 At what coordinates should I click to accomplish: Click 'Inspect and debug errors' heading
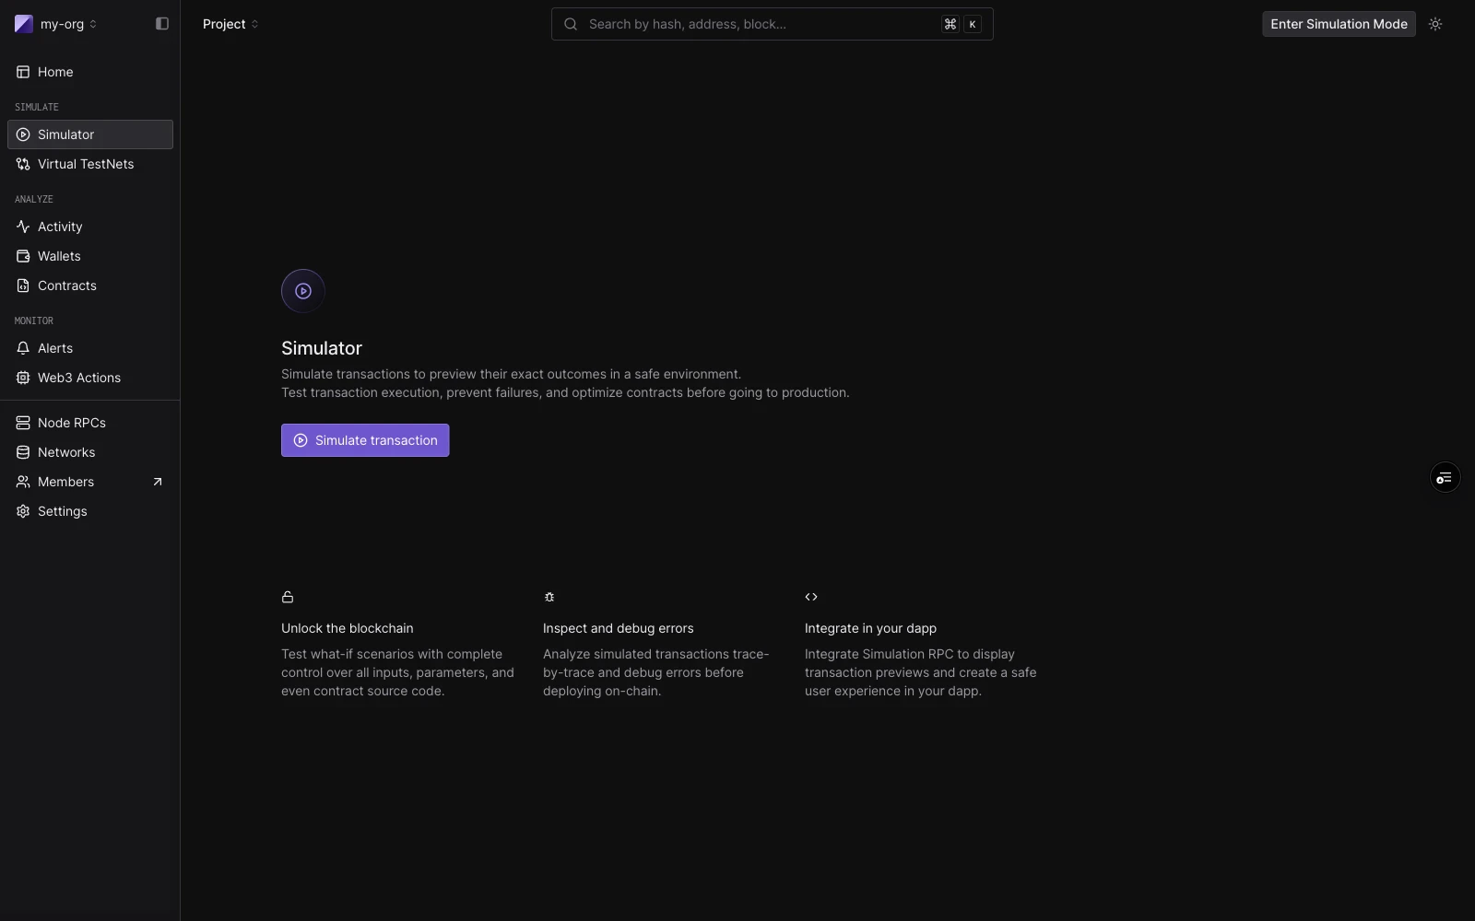click(x=619, y=628)
